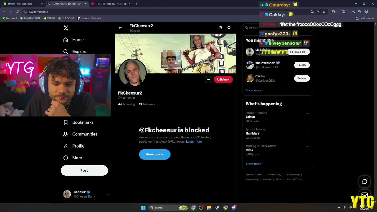The height and width of the screenshot is (212, 377).
Task: Open Ads info footer link
Action: 267,180
